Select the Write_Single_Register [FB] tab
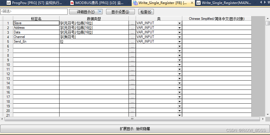The height and width of the screenshot is (135, 270). pyautogui.click(x=162, y=3)
